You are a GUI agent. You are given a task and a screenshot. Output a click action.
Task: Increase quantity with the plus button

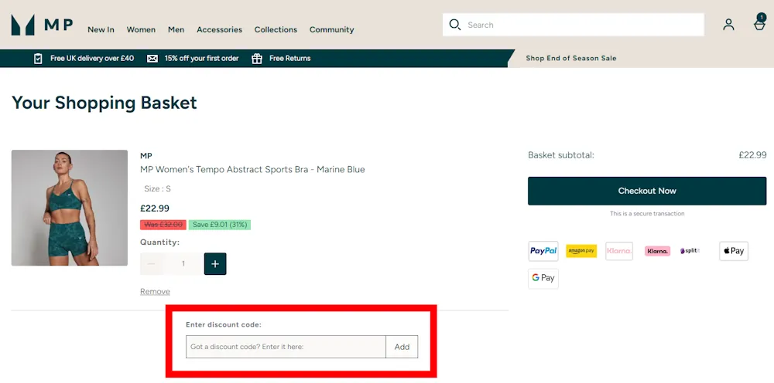click(215, 264)
